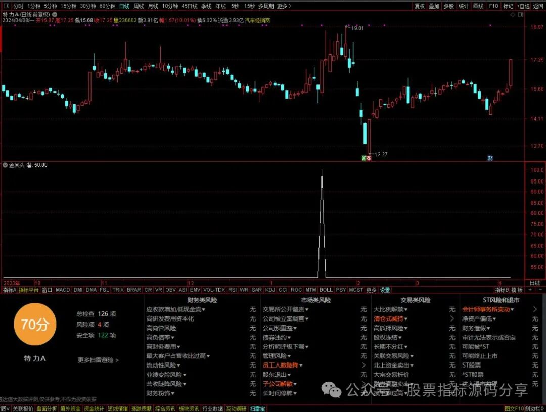Viewport: 546px width, 412px height.
Task: Add stock to watchlist with +自选
Action: point(523,6)
